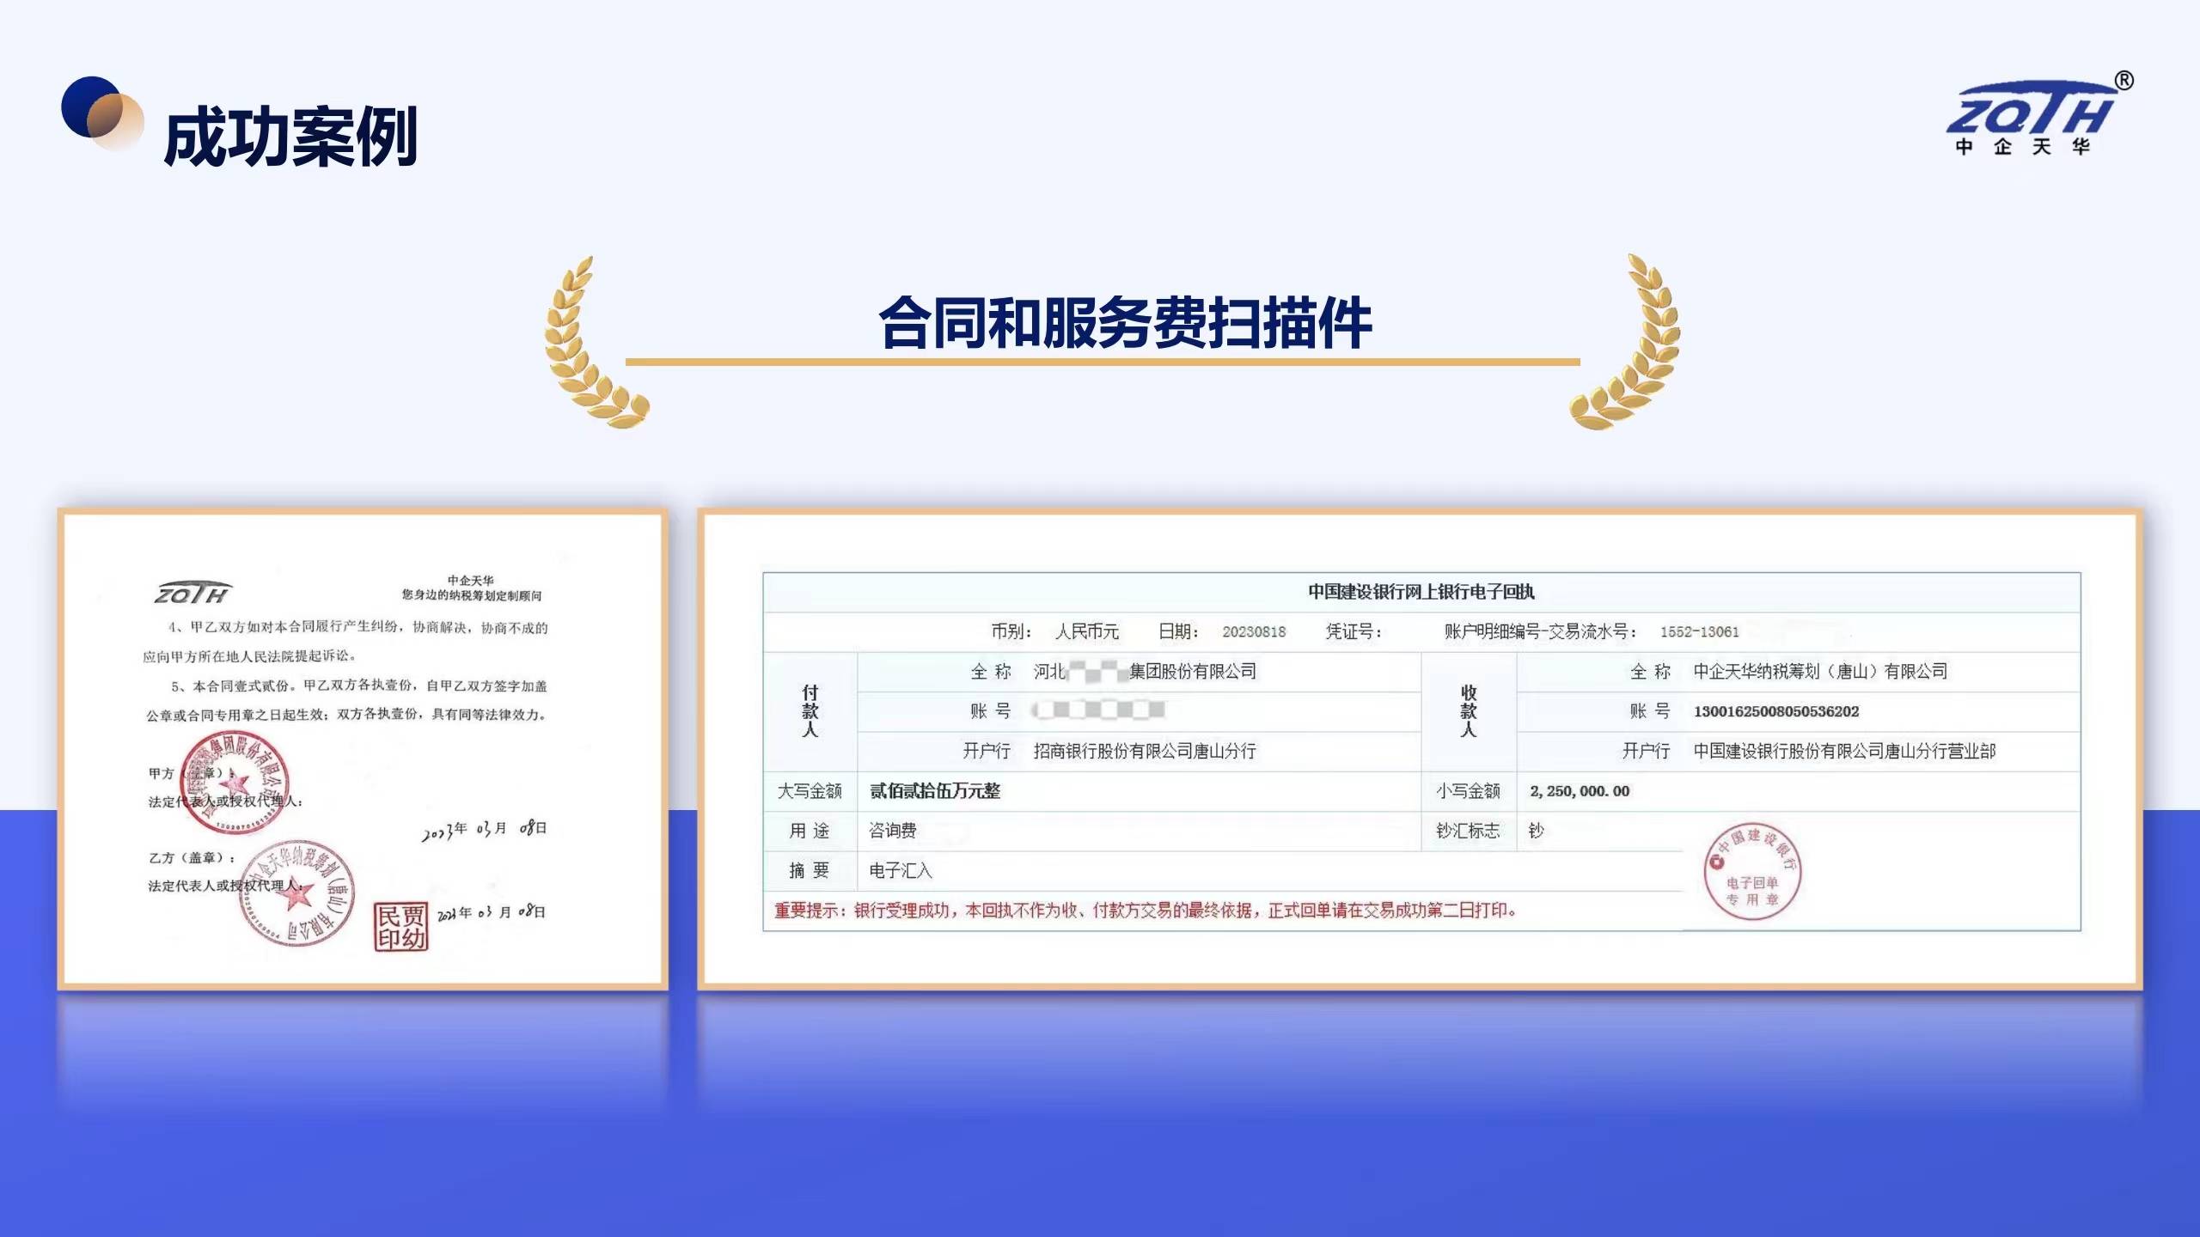Click the transaction serial number 1552-13061
Screen dimensions: 2200x1237
click(1699, 631)
